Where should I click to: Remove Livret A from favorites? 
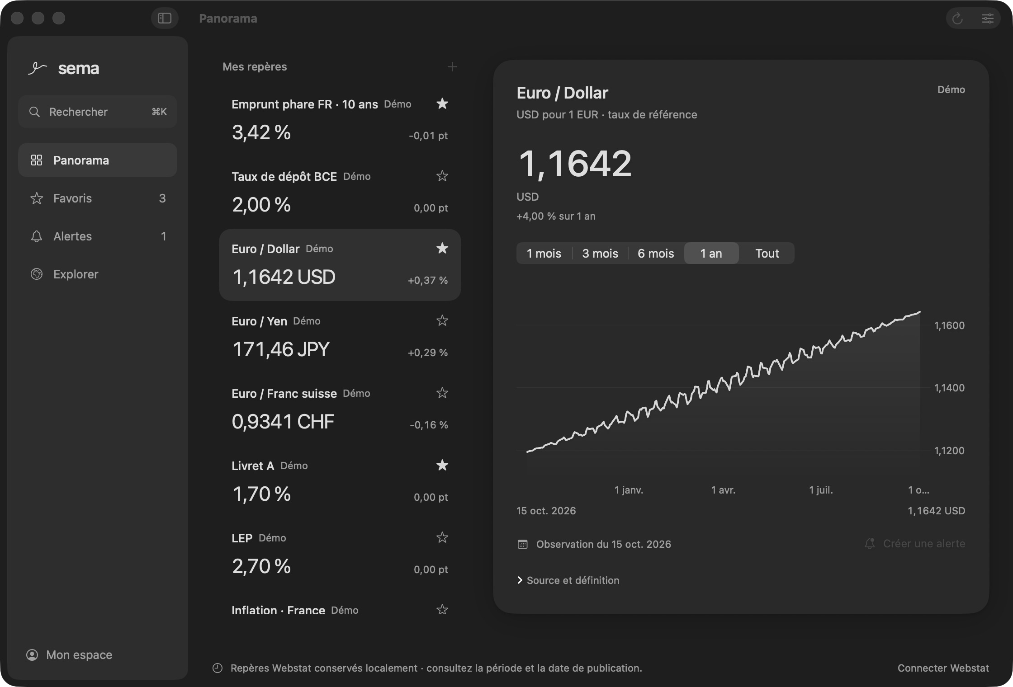tap(442, 465)
